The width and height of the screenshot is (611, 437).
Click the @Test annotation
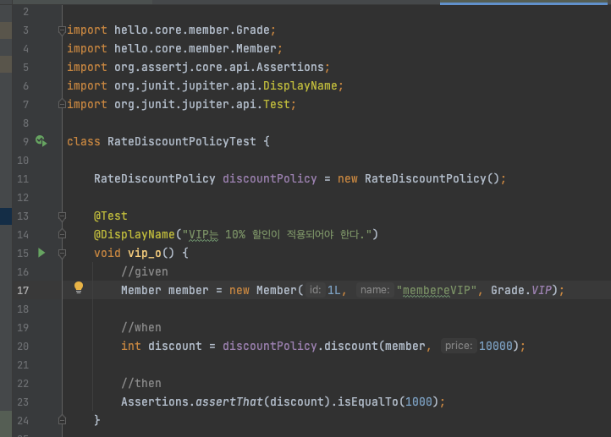[110, 216]
